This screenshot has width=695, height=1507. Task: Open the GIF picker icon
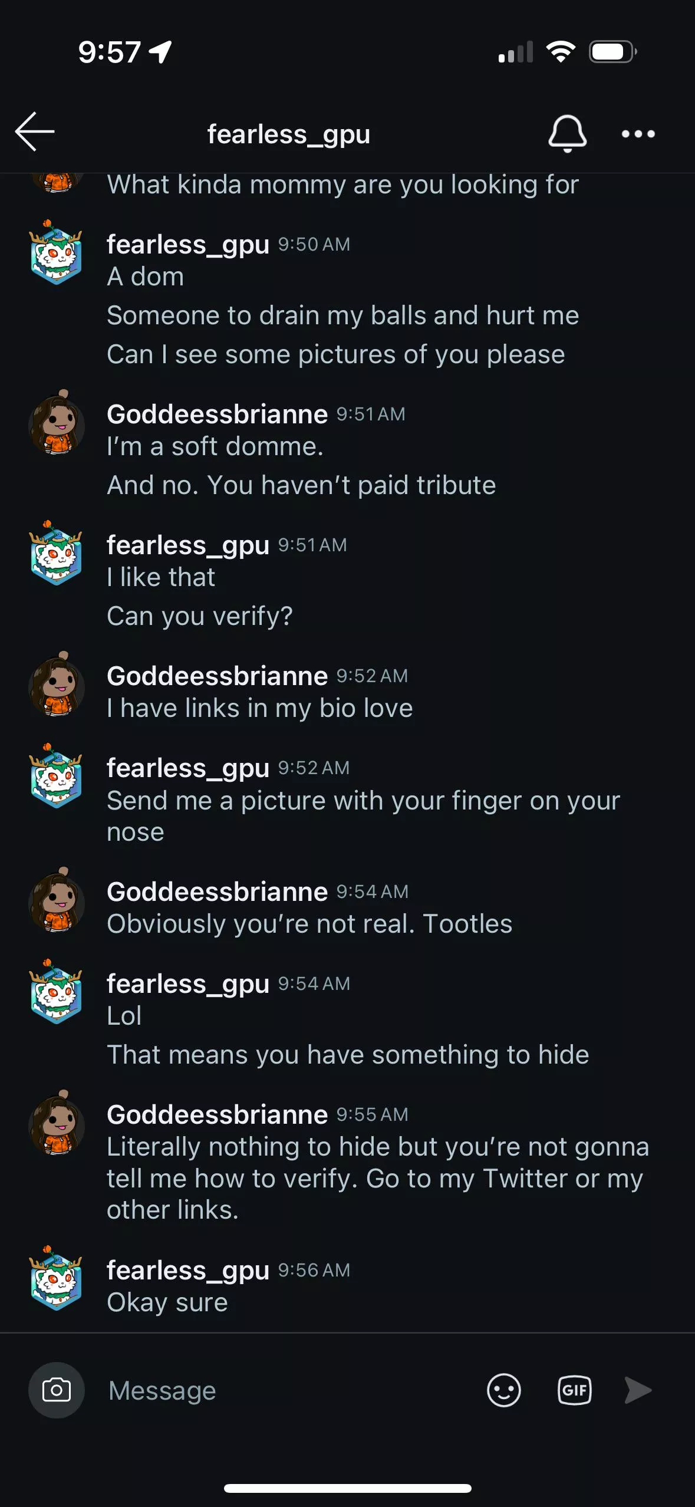[x=574, y=1390]
